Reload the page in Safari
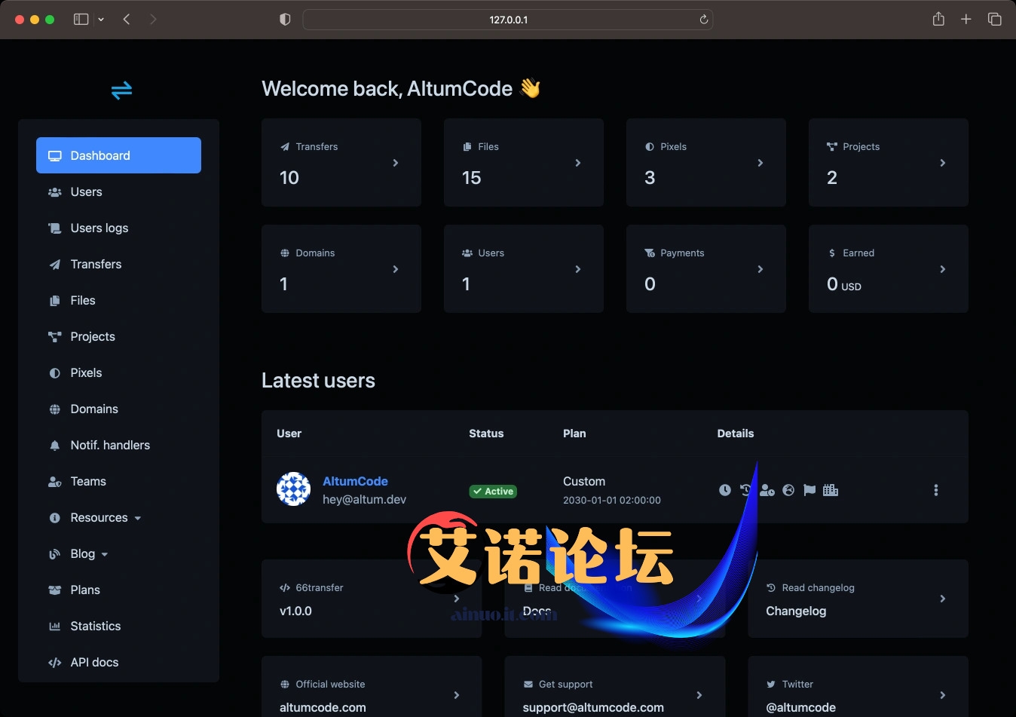This screenshot has height=717, width=1016. (704, 20)
